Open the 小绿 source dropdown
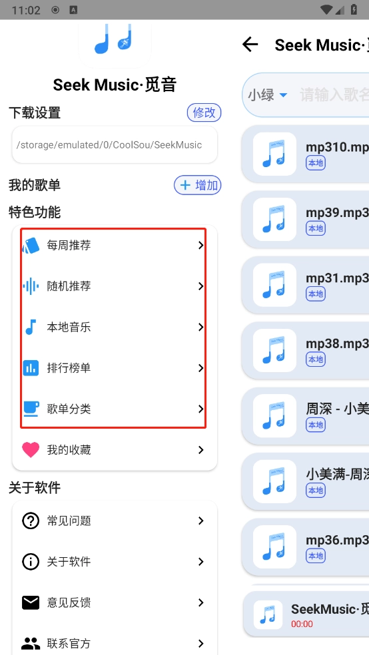Viewport: 369px width, 655px height. click(x=268, y=95)
